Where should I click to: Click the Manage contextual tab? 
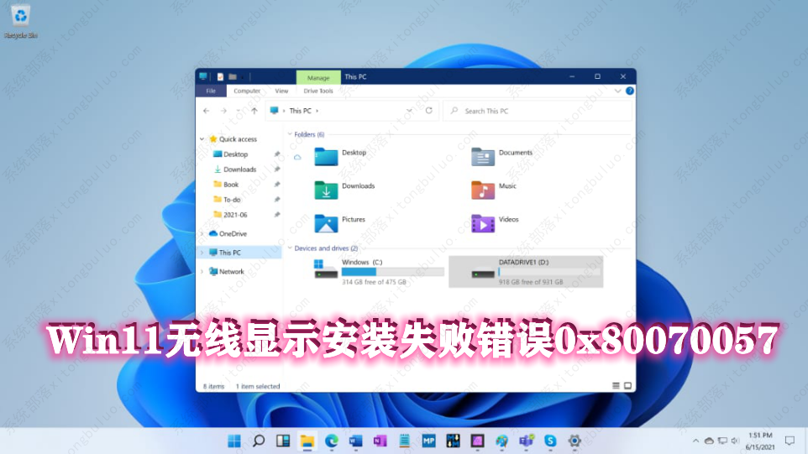pyautogui.click(x=318, y=78)
